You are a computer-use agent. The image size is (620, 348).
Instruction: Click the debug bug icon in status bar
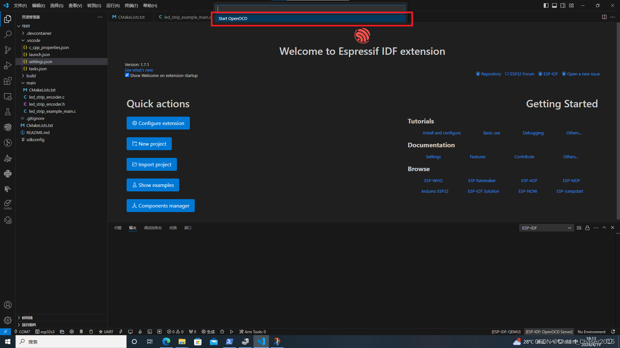pos(222,332)
